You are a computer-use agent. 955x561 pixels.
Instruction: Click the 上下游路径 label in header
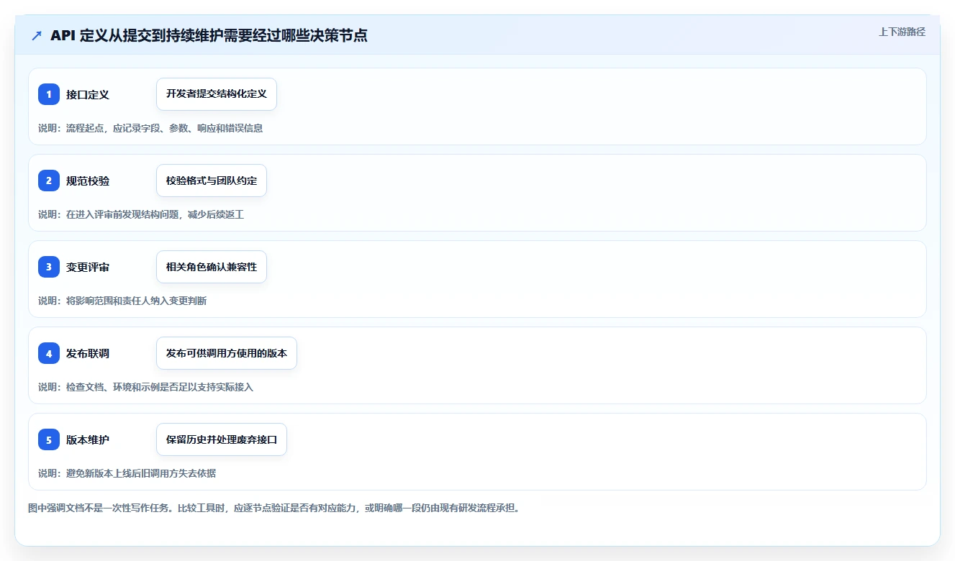(x=902, y=32)
